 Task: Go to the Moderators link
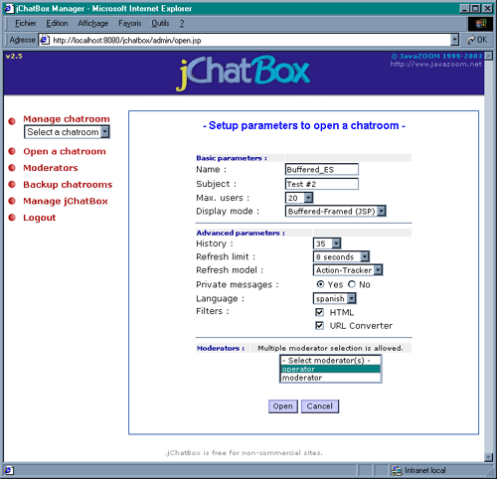tap(51, 168)
